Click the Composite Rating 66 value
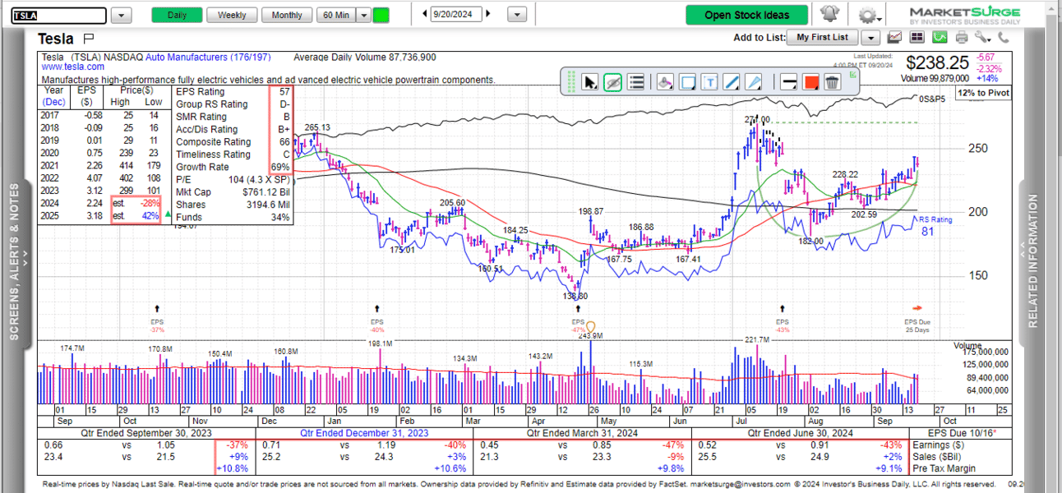Image resolution: width=1062 pixels, height=493 pixels. pos(284,142)
